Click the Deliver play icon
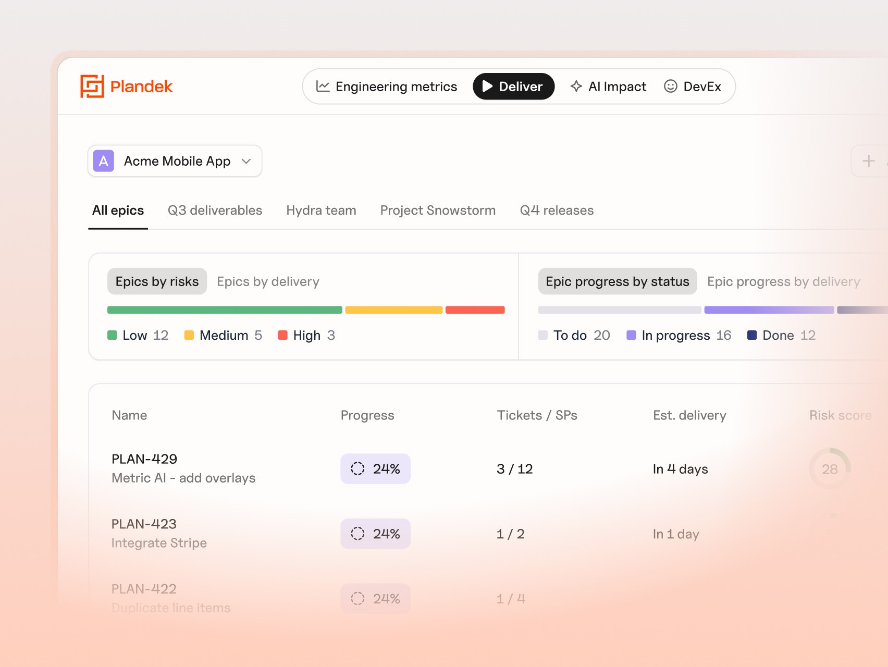The height and width of the screenshot is (667, 888). coord(488,87)
